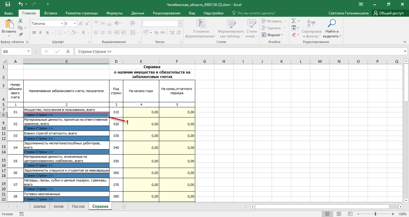Screen dimensions: 409x217
Task: Open Число group dialog launcher
Action: (x=181, y=42)
